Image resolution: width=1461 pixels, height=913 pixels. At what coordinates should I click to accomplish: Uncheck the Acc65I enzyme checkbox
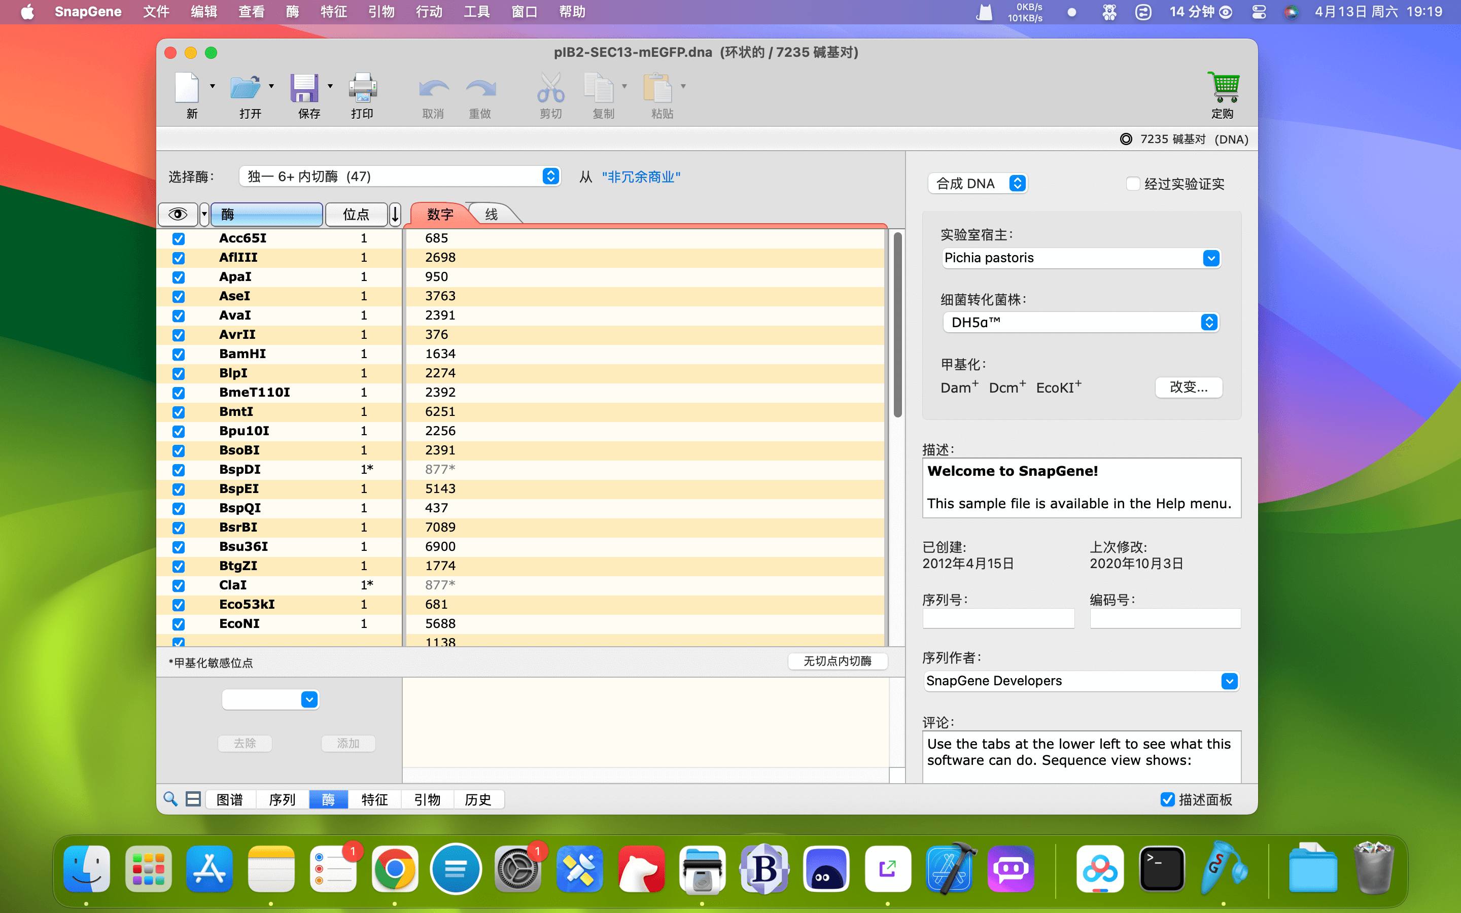[x=178, y=238]
